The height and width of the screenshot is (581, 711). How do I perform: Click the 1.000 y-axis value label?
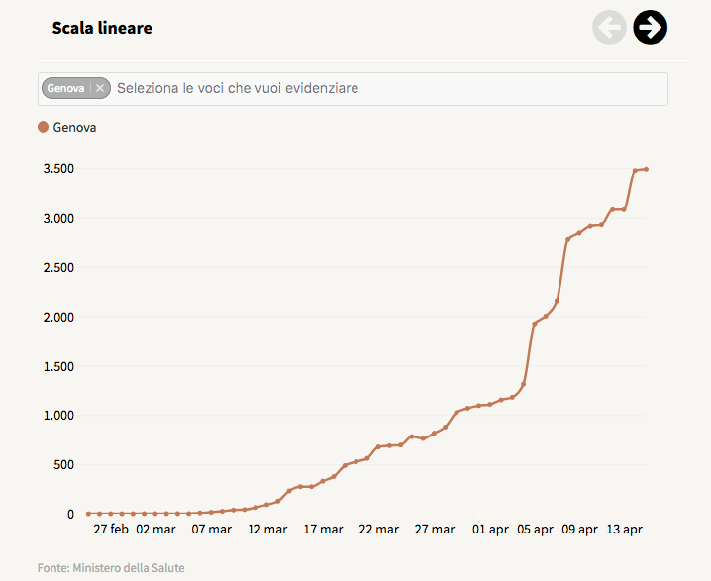pyautogui.click(x=58, y=416)
